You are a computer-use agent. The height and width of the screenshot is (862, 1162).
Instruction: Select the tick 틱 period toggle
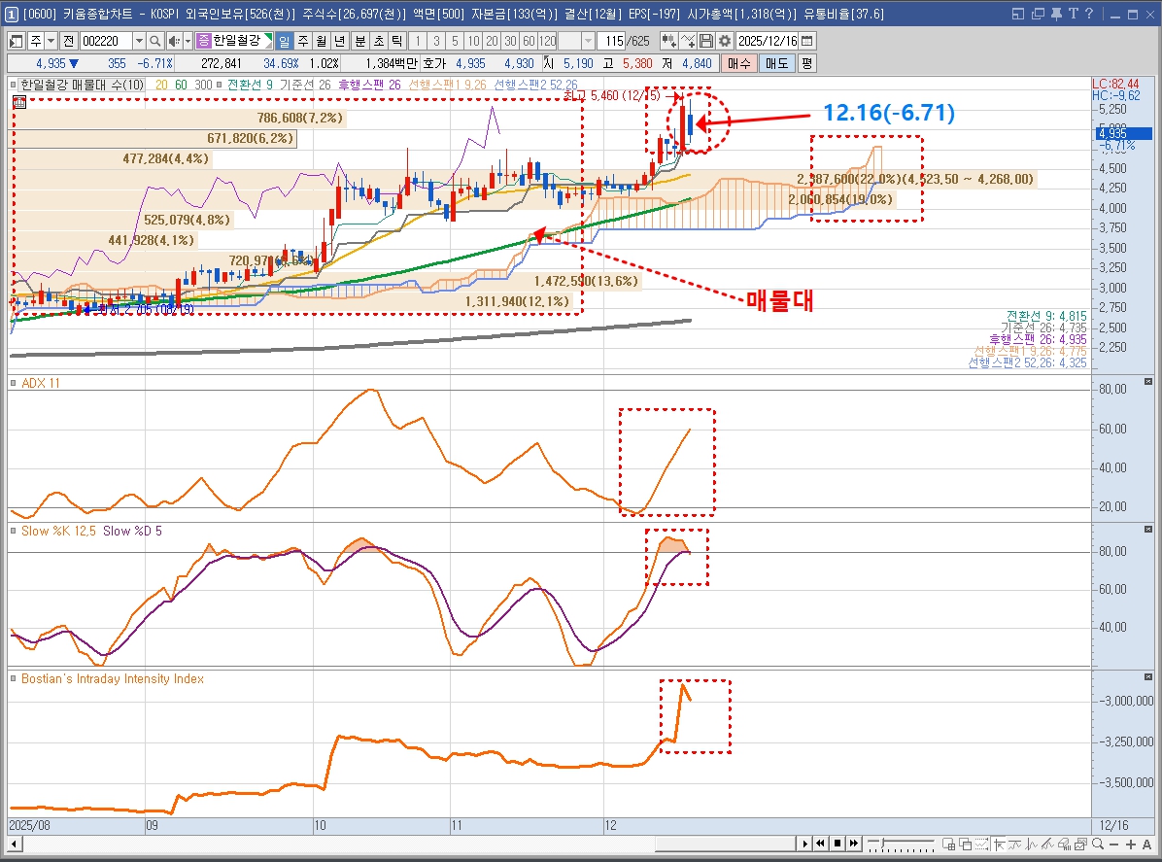coord(396,42)
